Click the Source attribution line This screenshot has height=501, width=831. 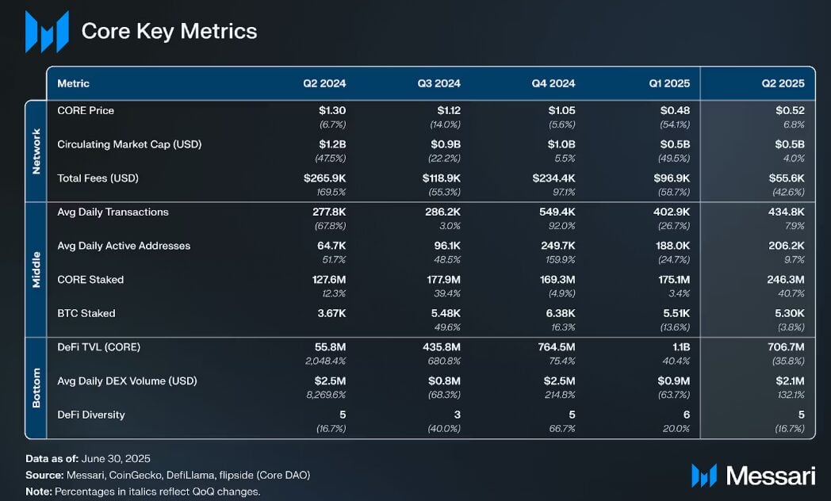(167, 475)
